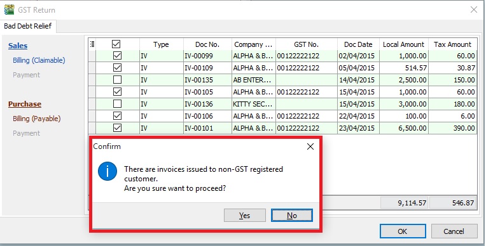This screenshot has height=246, width=486.
Task: Click the 05/04/2015 doc date cell
Action: [358, 68]
